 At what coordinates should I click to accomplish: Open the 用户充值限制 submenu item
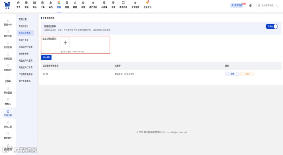[25, 81]
